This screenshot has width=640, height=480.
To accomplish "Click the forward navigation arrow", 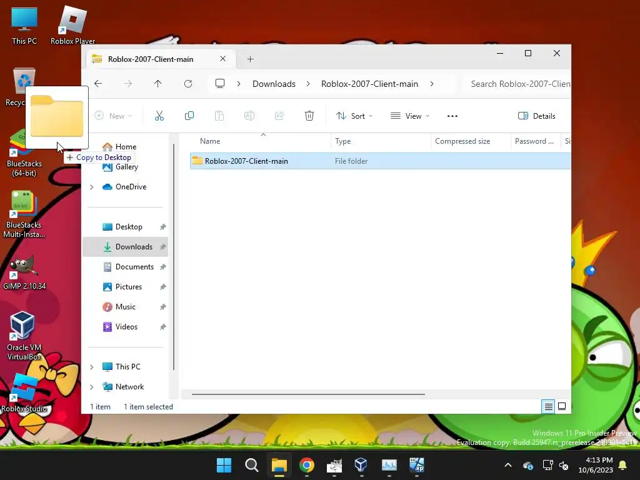I will [x=127, y=84].
